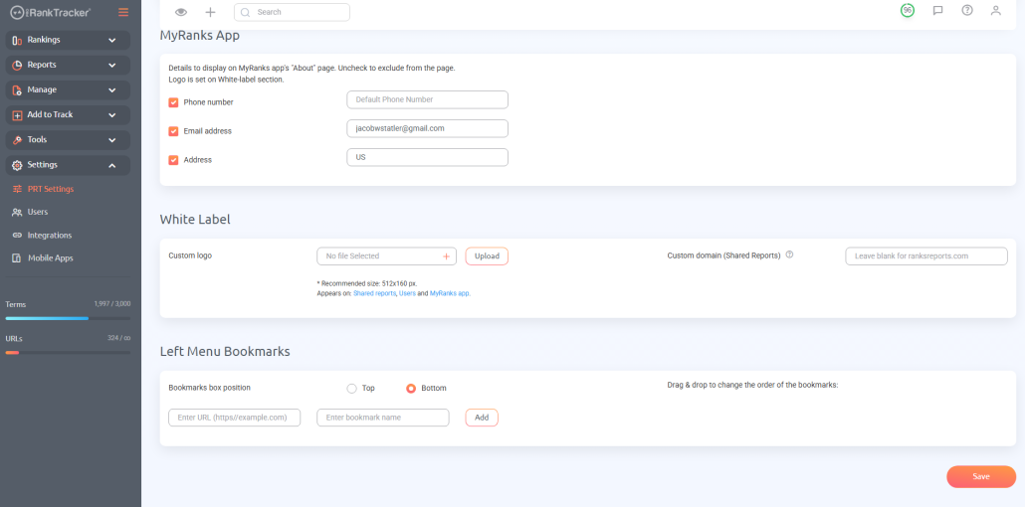Click the Integrations link icon
This screenshot has width=1025, height=507.
18,236
